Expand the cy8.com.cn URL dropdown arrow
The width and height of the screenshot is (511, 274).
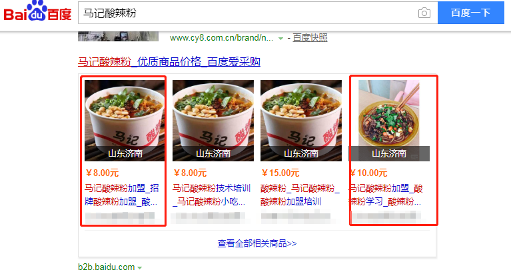coord(280,39)
